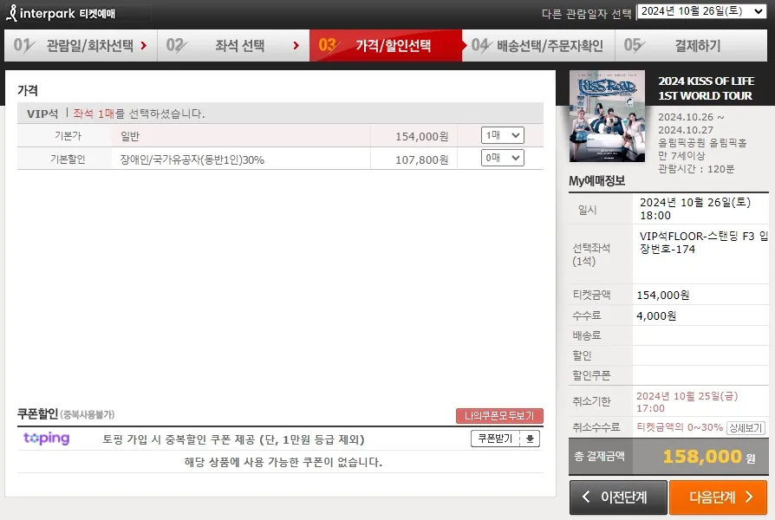The image size is (775, 520).
Task: Click the 장애인/국가유공자(동반1인)30% text
Action: pyautogui.click(x=192, y=159)
